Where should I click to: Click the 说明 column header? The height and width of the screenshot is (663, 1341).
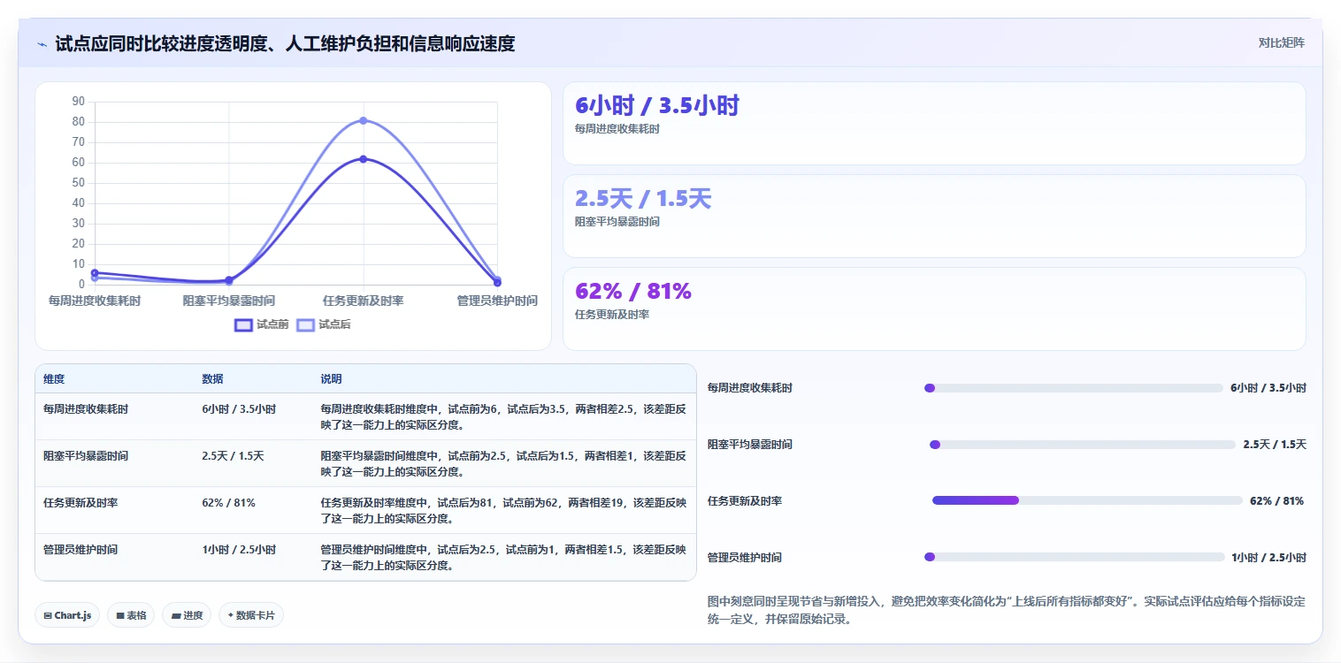click(331, 379)
